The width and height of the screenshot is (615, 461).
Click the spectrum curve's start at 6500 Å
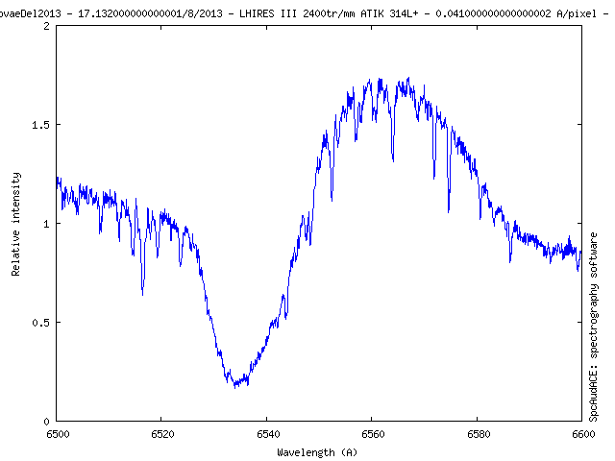point(58,179)
